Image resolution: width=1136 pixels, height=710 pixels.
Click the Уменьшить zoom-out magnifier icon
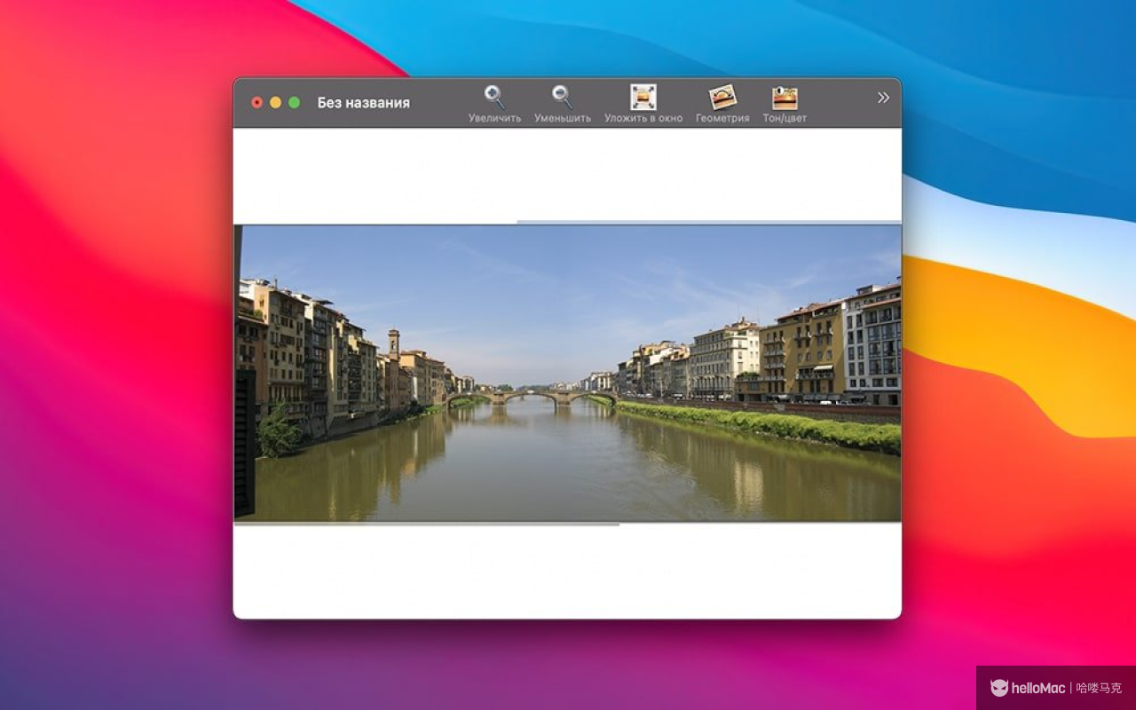[562, 97]
